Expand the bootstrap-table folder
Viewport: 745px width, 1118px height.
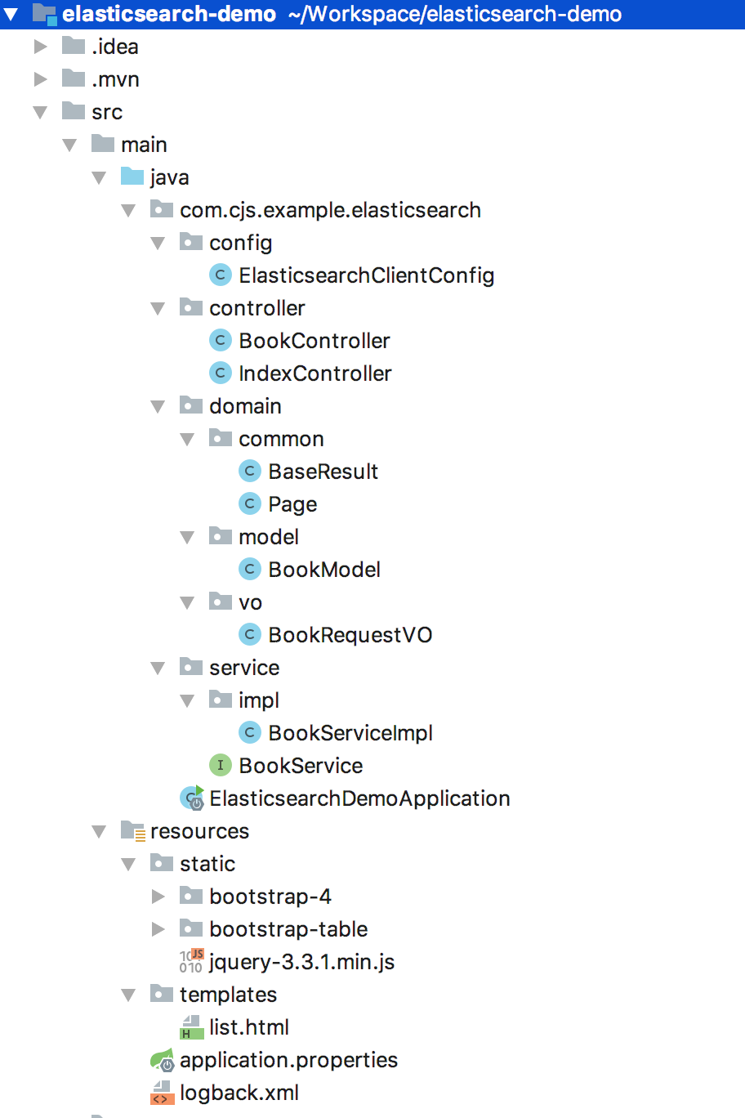click(158, 929)
